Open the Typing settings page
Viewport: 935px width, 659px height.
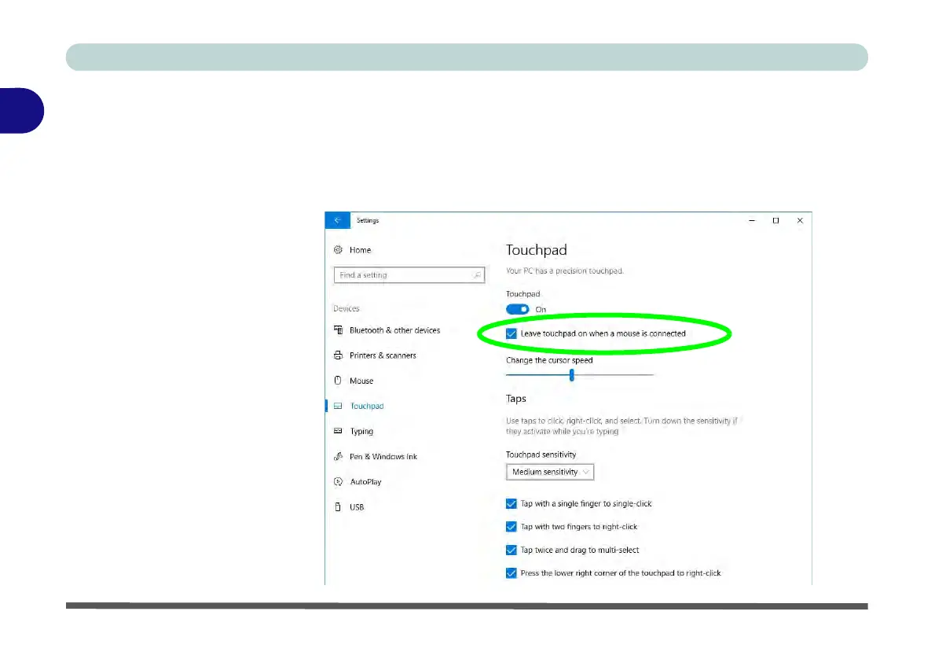pyautogui.click(x=361, y=431)
